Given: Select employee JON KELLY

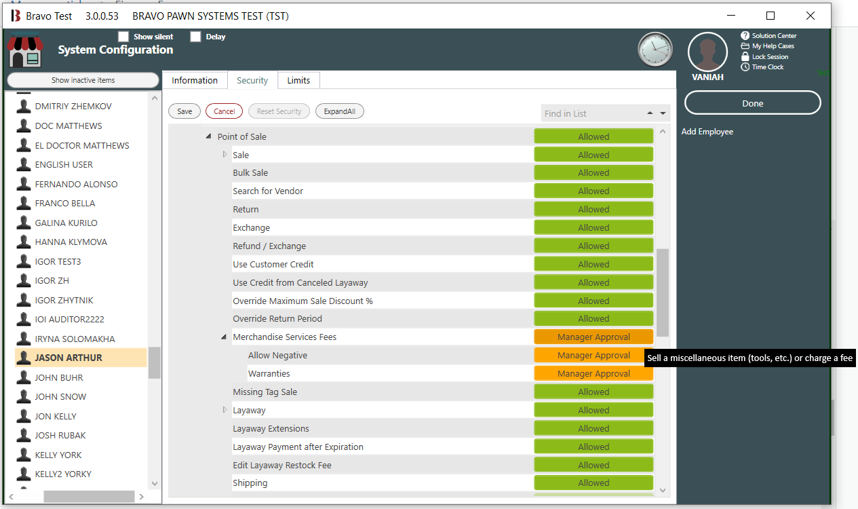Looking at the screenshot, I should [56, 417].
